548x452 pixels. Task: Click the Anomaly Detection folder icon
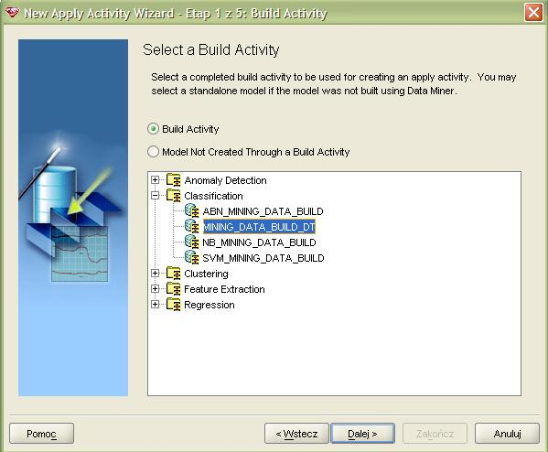tap(173, 180)
